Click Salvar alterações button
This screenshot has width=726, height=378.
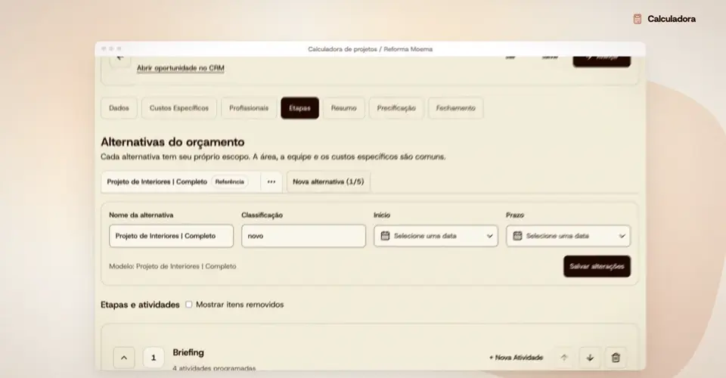point(597,267)
